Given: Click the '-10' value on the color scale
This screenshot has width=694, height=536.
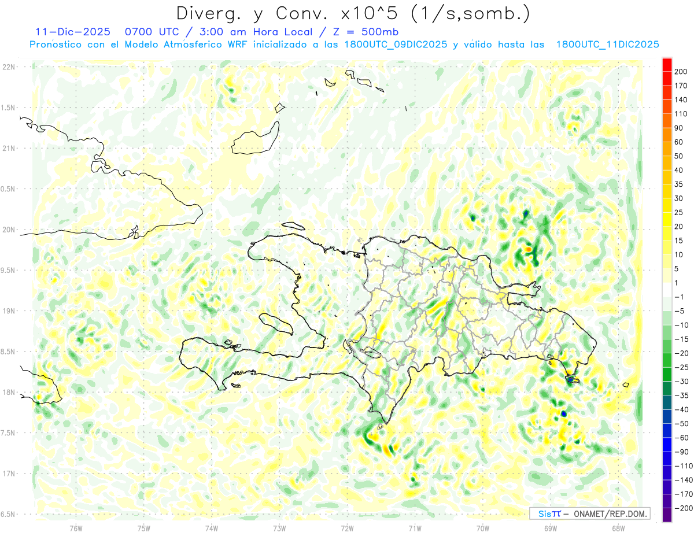Looking at the screenshot, I should (681, 325).
